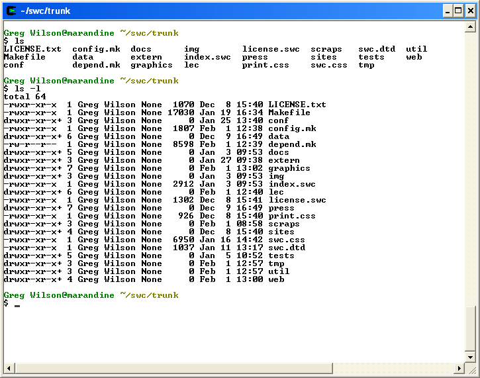
Task: Maximize the terminal window
Action: [457, 10]
